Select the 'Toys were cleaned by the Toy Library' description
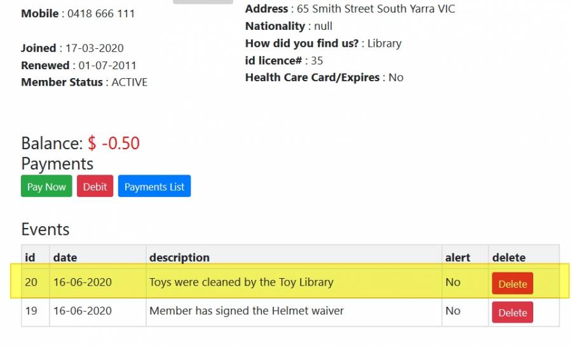The height and width of the screenshot is (348, 572). [x=241, y=282]
